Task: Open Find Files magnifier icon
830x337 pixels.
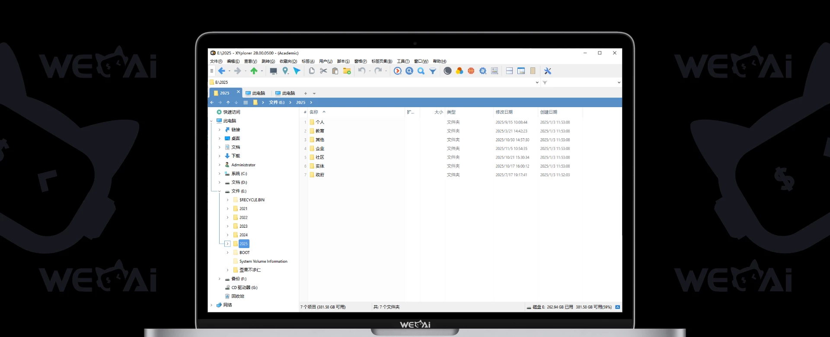Action: pyautogui.click(x=421, y=71)
